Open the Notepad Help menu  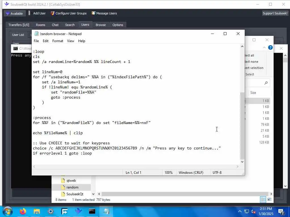click(82, 41)
